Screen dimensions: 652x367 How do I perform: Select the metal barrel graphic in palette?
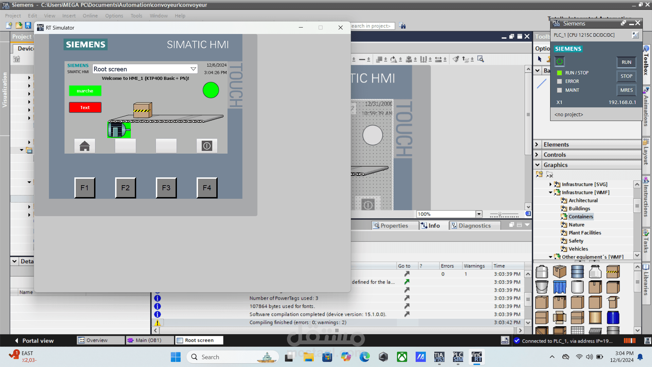coord(577,272)
